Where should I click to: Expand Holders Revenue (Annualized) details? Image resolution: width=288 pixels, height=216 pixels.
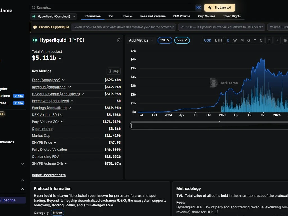click(x=83, y=94)
